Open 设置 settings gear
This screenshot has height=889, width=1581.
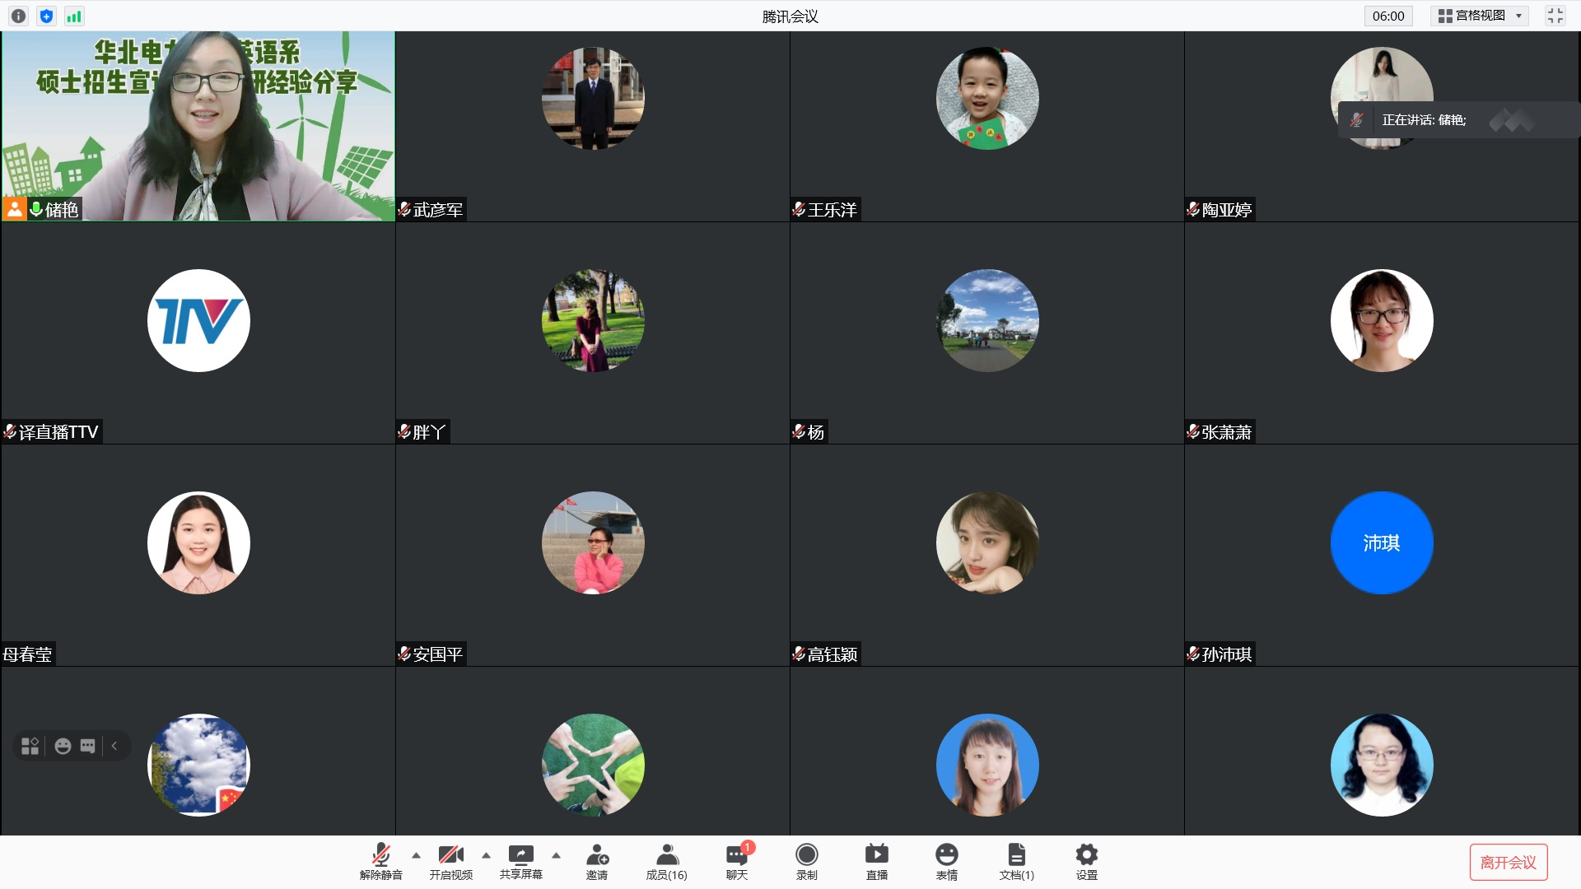(1087, 862)
